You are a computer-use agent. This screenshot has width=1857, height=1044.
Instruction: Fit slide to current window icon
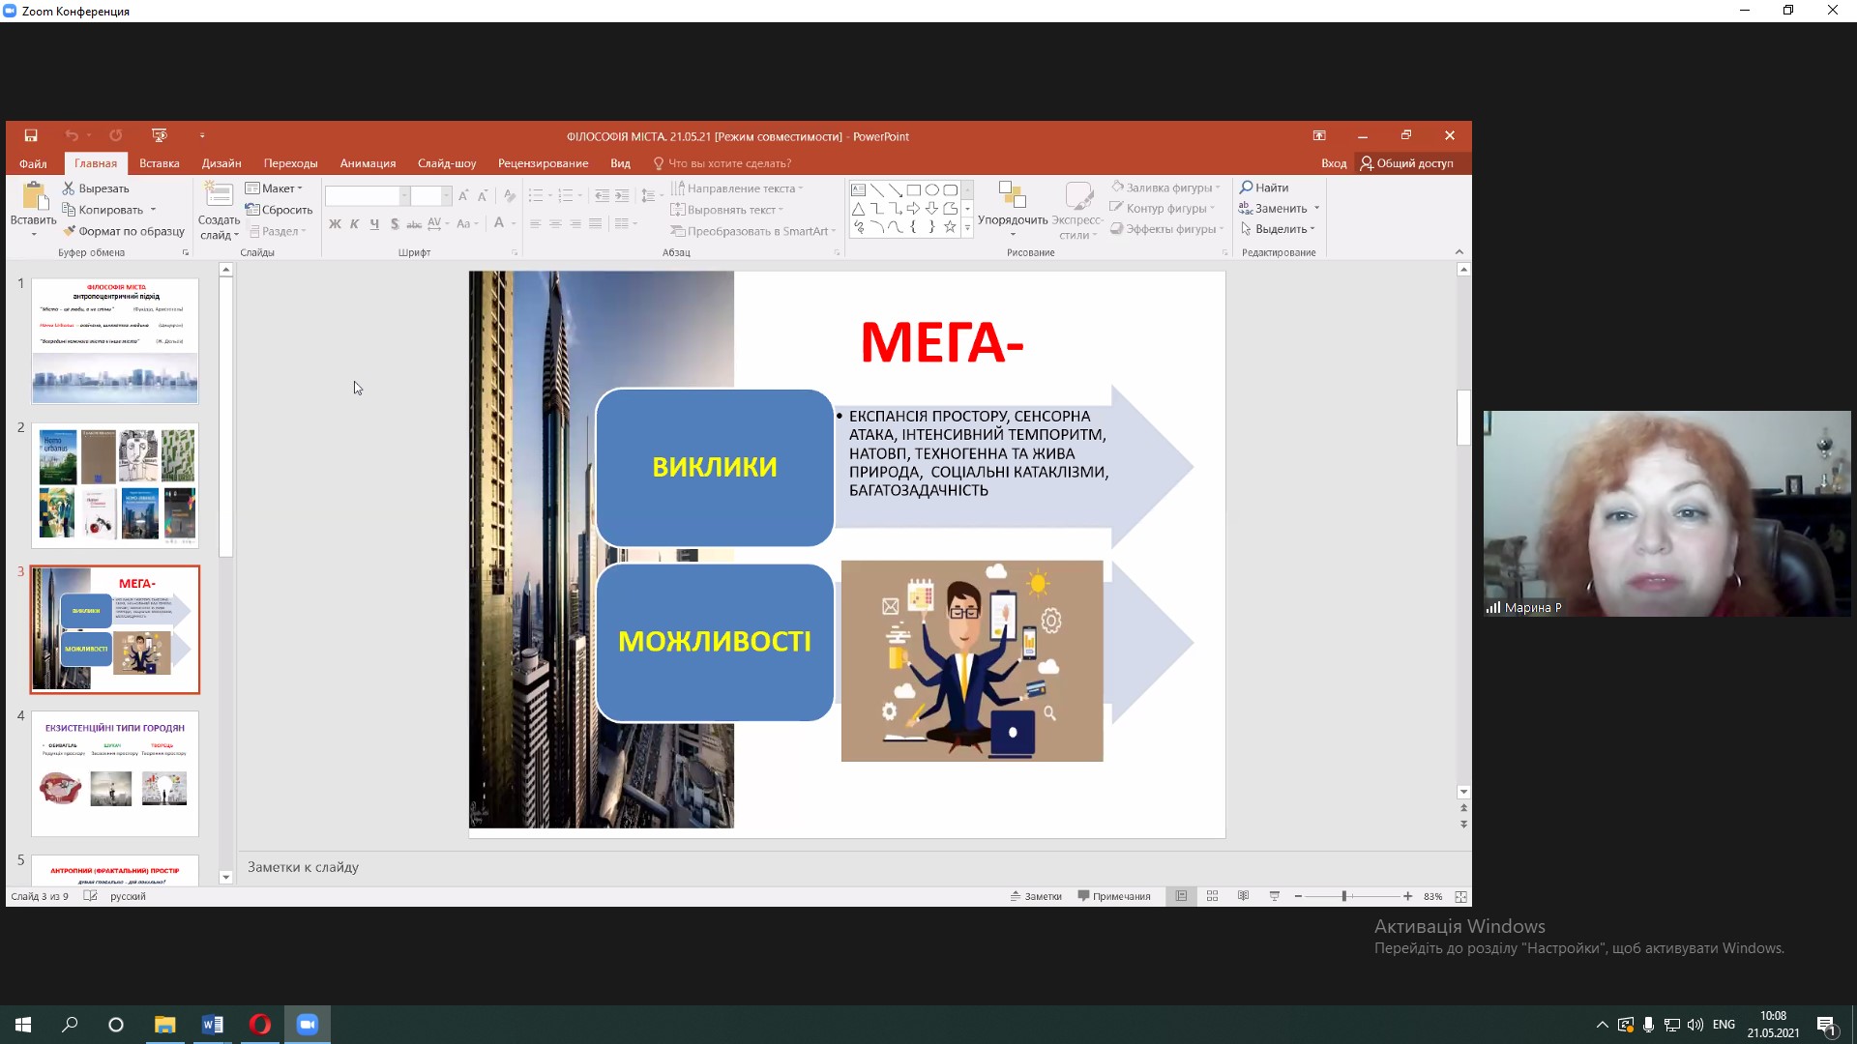tap(1460, 896)
